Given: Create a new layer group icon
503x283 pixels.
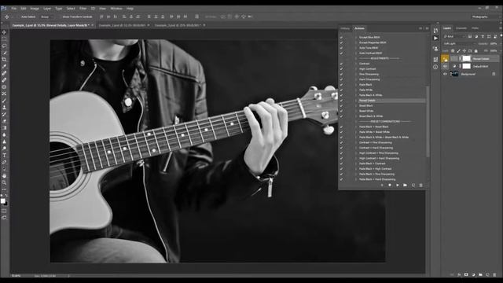Looking at the screenshot, I should pos(480,274).
